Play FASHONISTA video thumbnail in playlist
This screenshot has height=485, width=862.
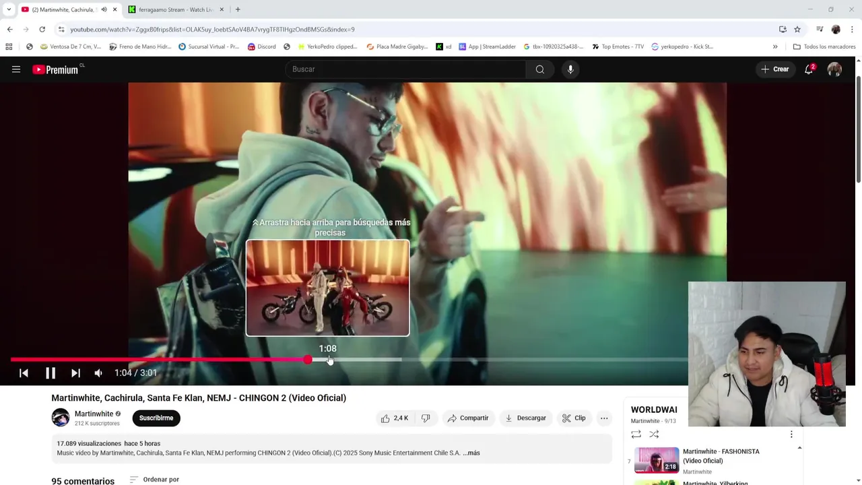[657, 459]
